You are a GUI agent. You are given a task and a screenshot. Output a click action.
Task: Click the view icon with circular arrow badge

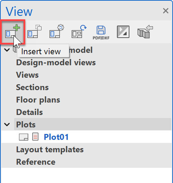pyautogui.click(x=57, y=31)
